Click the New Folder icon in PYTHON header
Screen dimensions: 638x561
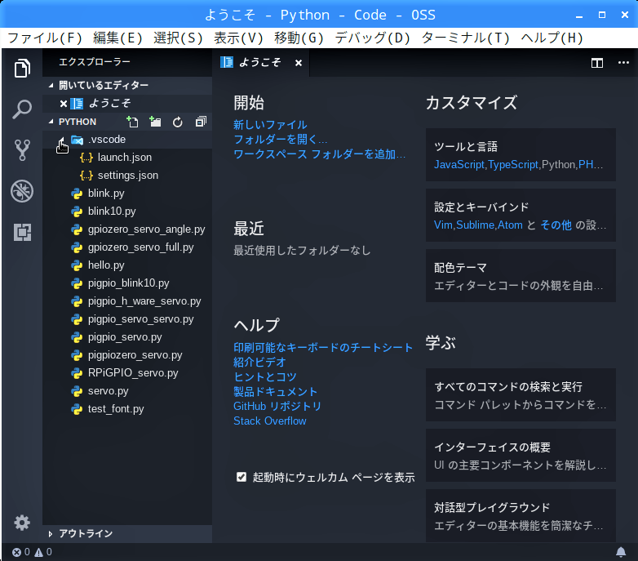(x=155, y=122)
